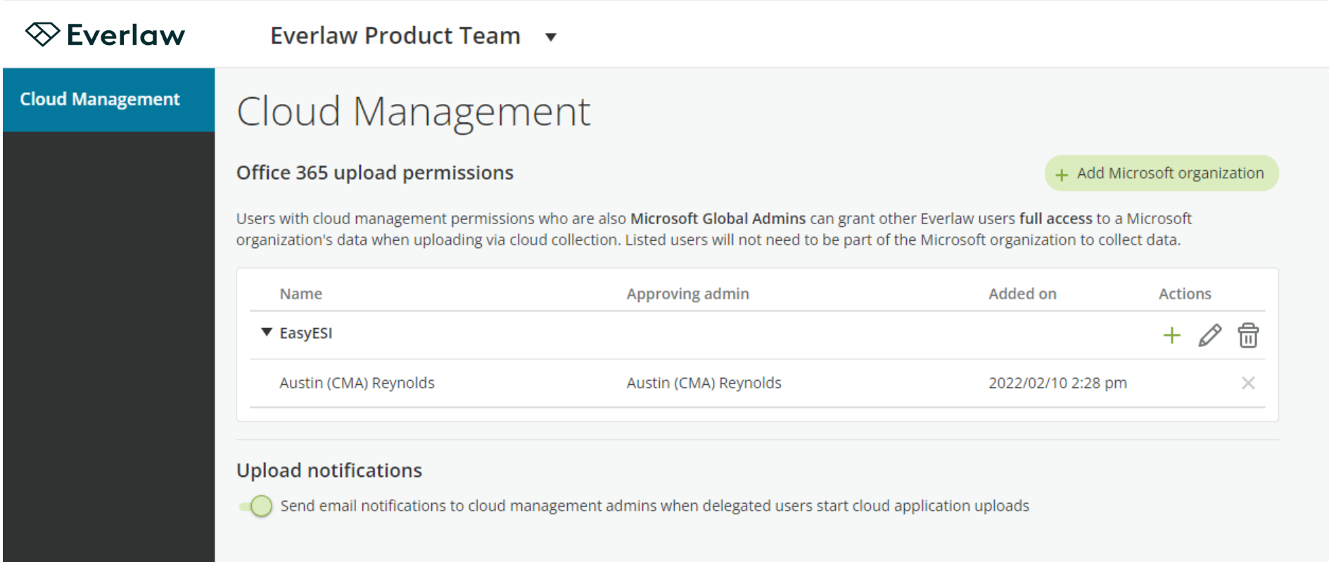The height and width of the screenshot is (562, 1329).
Task: Click the Upload notifications heading
Action: (x=329, y=471)
